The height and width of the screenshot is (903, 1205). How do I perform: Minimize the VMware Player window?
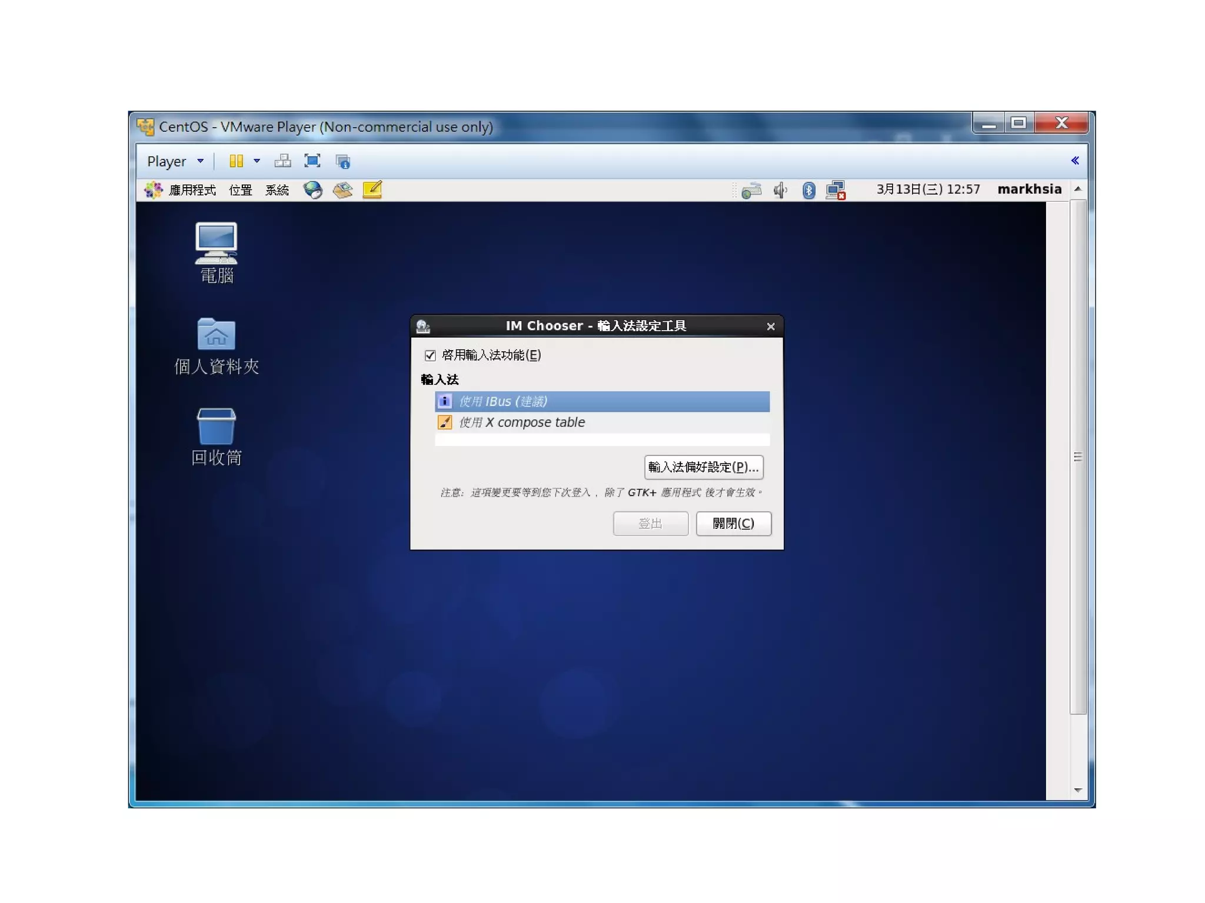tap(988, 123)
